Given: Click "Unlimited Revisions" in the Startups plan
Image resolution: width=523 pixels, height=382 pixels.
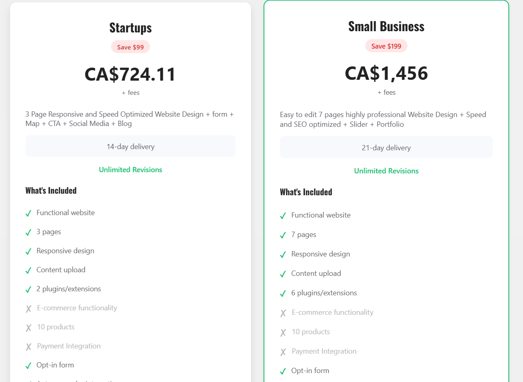Looking at the screenshot, I should [x=131, y=170].
